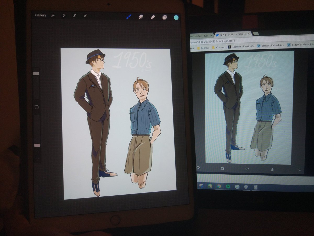This screenshot has height=236, width=314.
Task: Open the first School of Visual Arts bookmark
Action: 270,45
